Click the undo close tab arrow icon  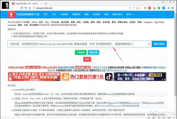(x=26, y=8)
